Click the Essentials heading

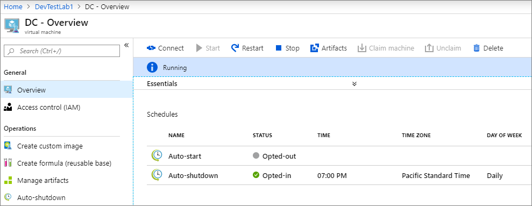click(162, 83)
